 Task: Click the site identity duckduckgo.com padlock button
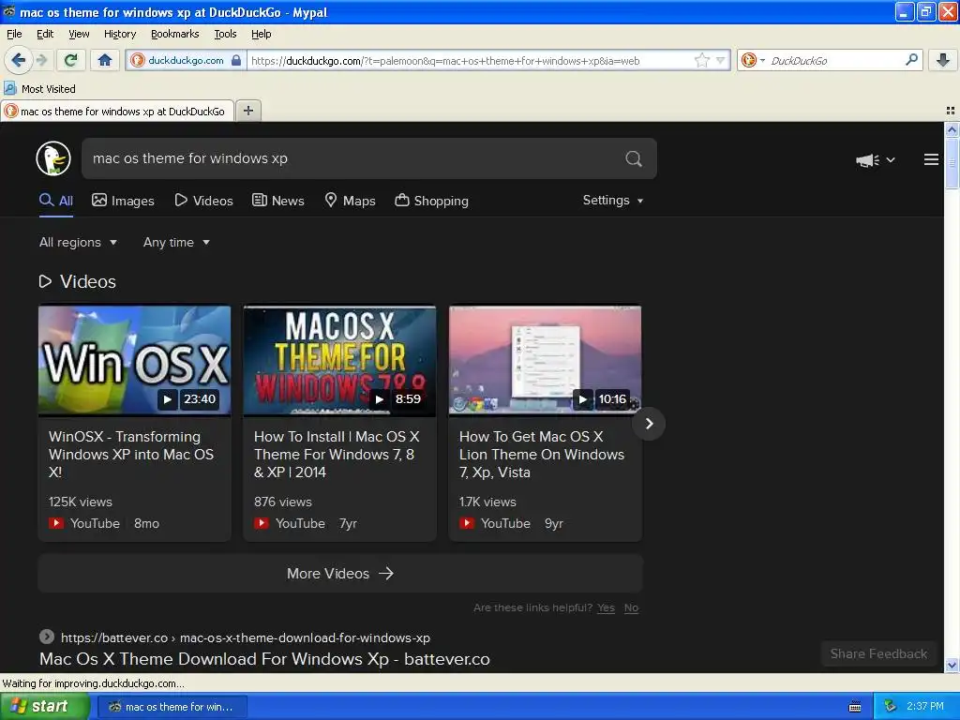(x=187, y=60)
